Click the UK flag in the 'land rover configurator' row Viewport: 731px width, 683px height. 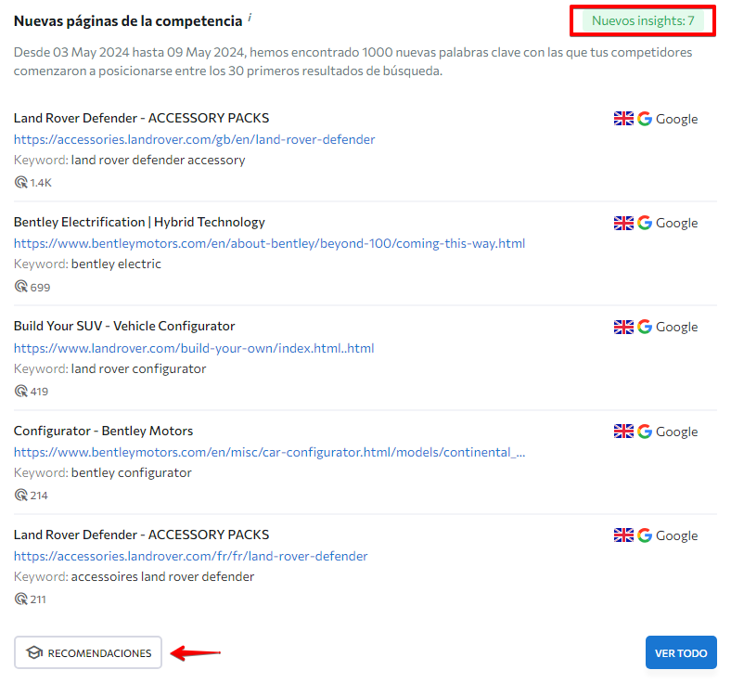pos(623,327)
